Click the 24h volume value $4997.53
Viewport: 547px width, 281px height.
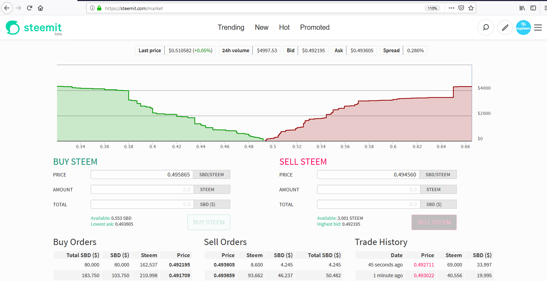pos(267,51)
